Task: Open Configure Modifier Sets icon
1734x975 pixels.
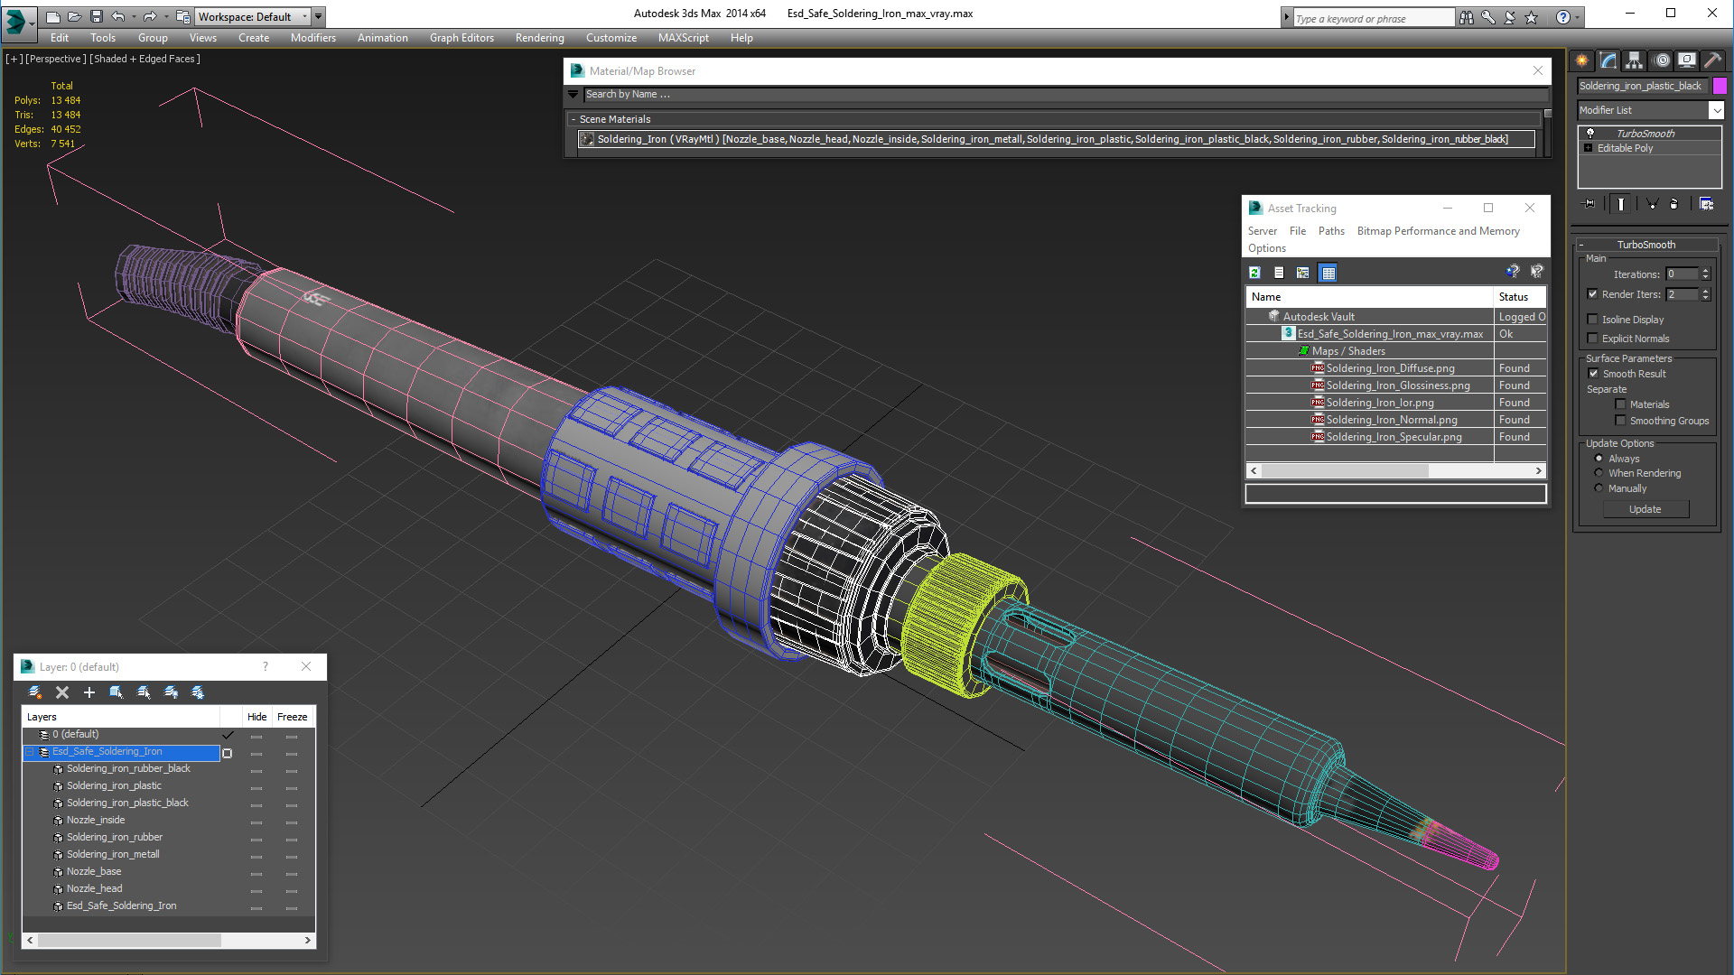Action: pyautogui.click(x=1706, y=204)
